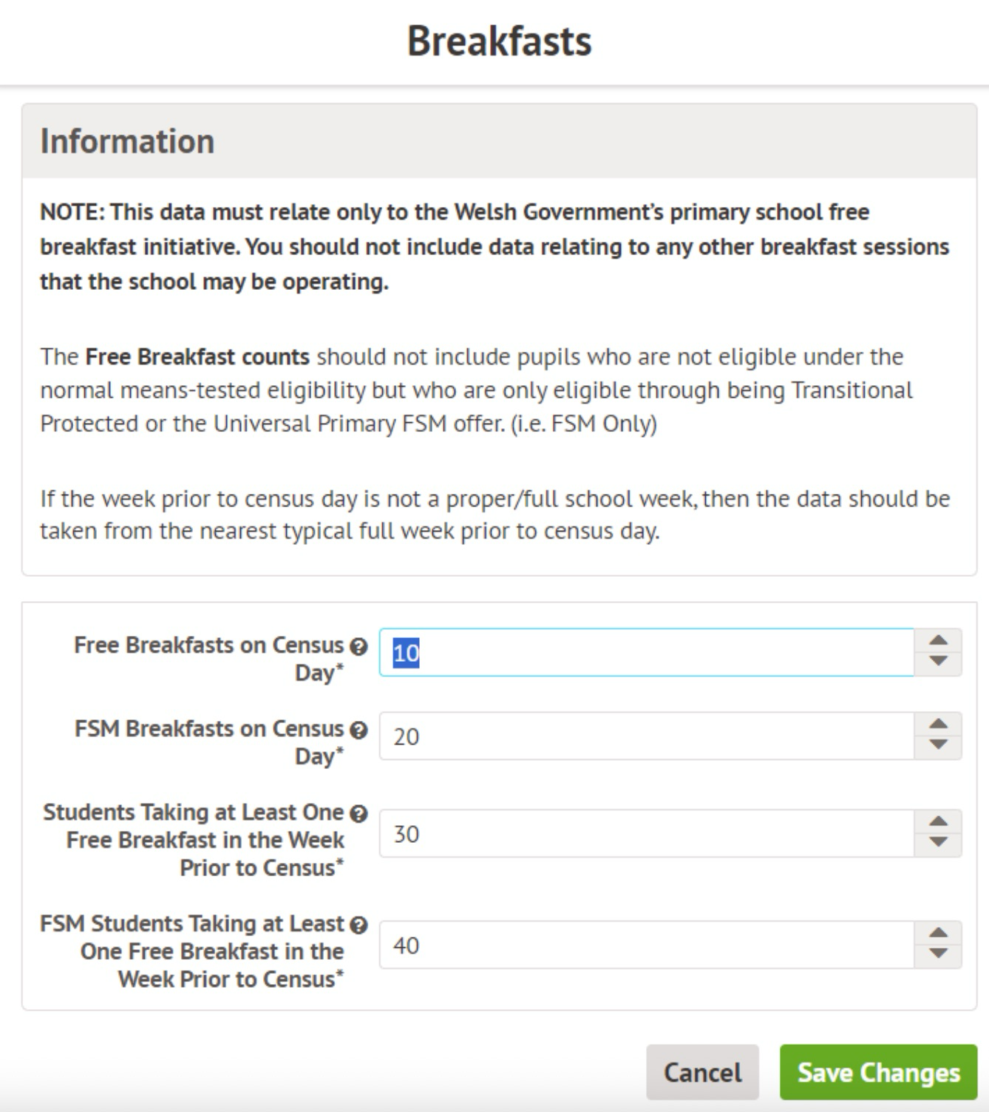Raise Students Taking Free Breakfast week-prior value
This screenshot has width=989, height=1112.
coord(938,821)
